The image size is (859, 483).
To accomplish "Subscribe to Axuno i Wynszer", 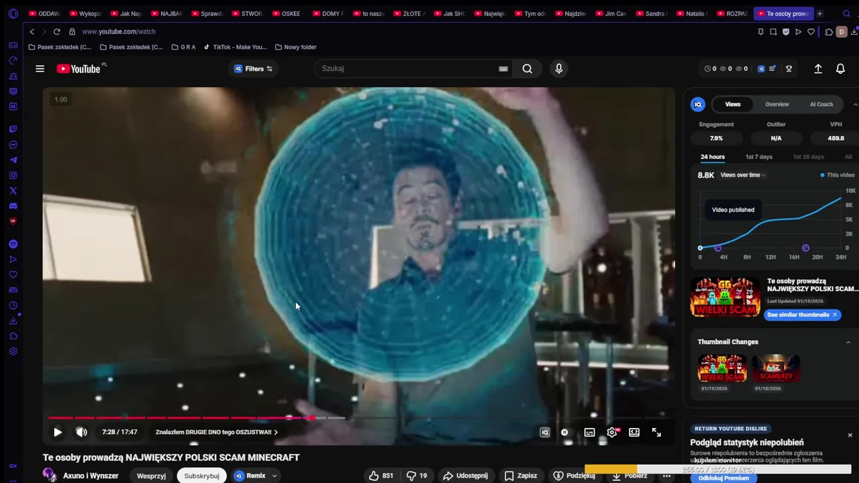I will click(201, 476).
